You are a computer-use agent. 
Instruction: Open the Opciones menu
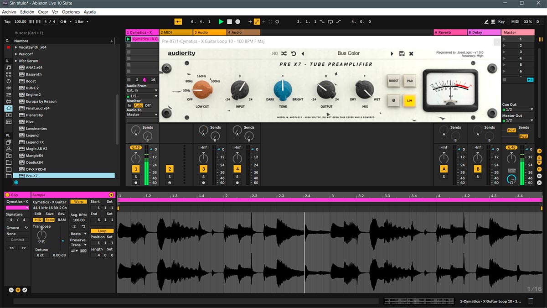coord(71,12)
